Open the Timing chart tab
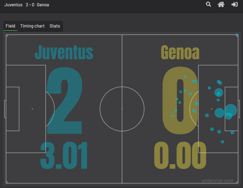The image size is (243, 188). (32, 26)
